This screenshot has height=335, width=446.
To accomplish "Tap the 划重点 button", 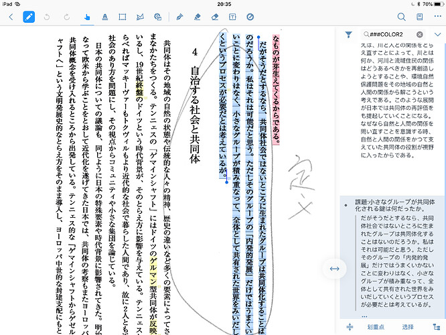I will [376, 327].
